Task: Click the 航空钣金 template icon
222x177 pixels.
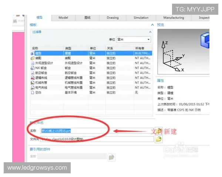Action: point(33,73)
